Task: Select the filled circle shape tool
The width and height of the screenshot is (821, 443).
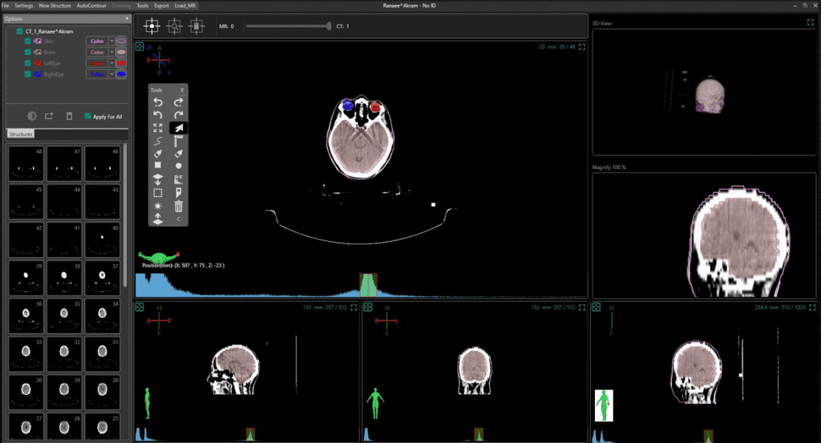Action: point(179,167)
